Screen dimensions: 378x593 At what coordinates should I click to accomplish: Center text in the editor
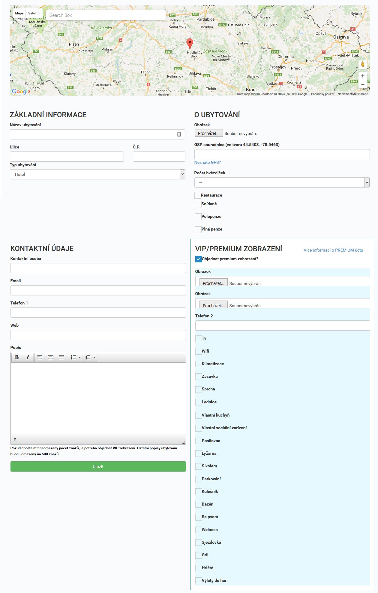50,357
